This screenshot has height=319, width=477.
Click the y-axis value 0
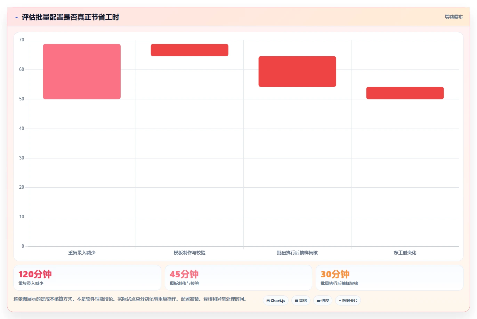pyautogui.click(x=23, y=246)
